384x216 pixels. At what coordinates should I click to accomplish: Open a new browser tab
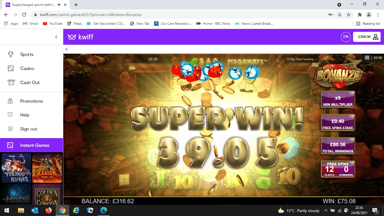coord(76,5)
